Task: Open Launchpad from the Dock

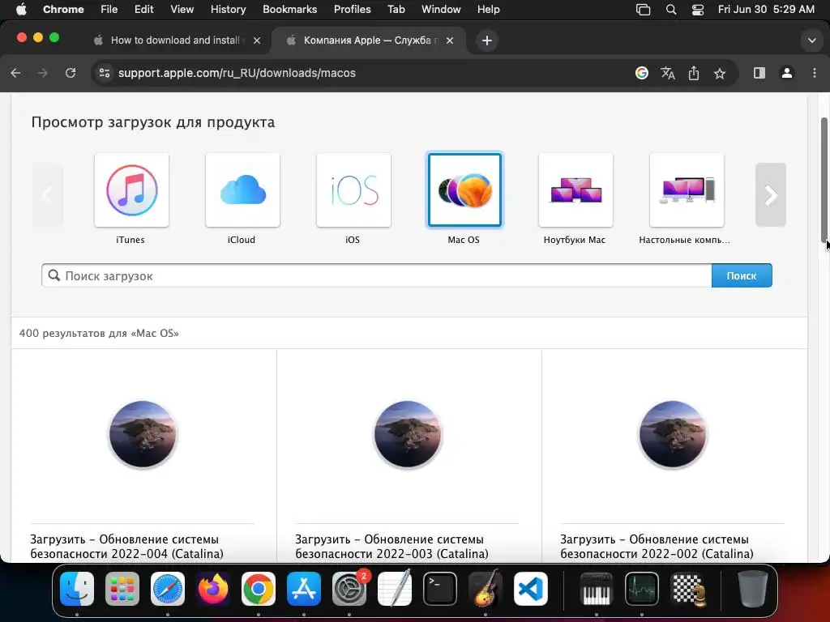Action: click(122, 589)
